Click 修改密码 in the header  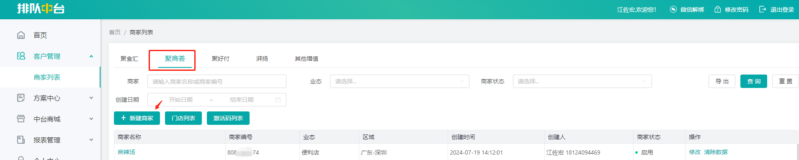[737, 9]
